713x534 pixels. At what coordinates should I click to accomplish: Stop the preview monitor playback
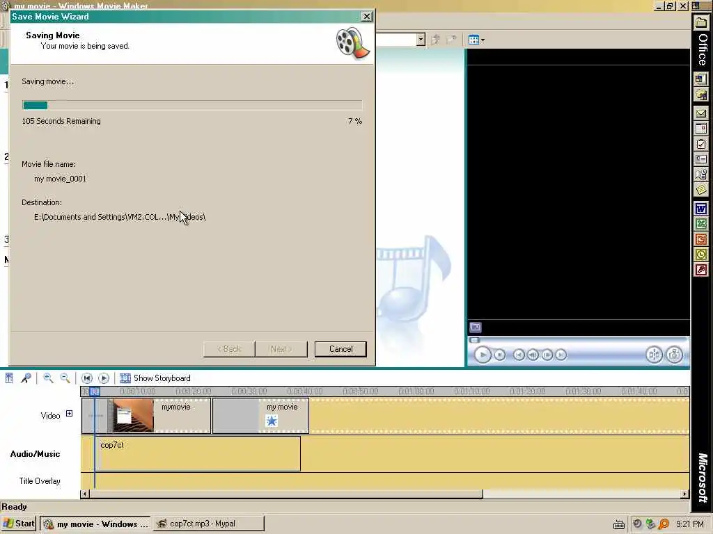pos(500,355)
